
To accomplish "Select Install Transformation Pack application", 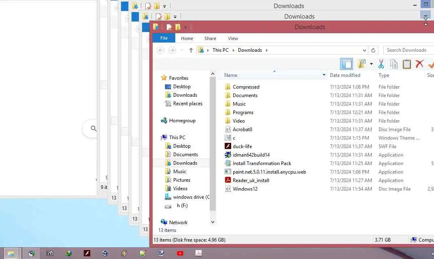I will click(x=262, y=163).
